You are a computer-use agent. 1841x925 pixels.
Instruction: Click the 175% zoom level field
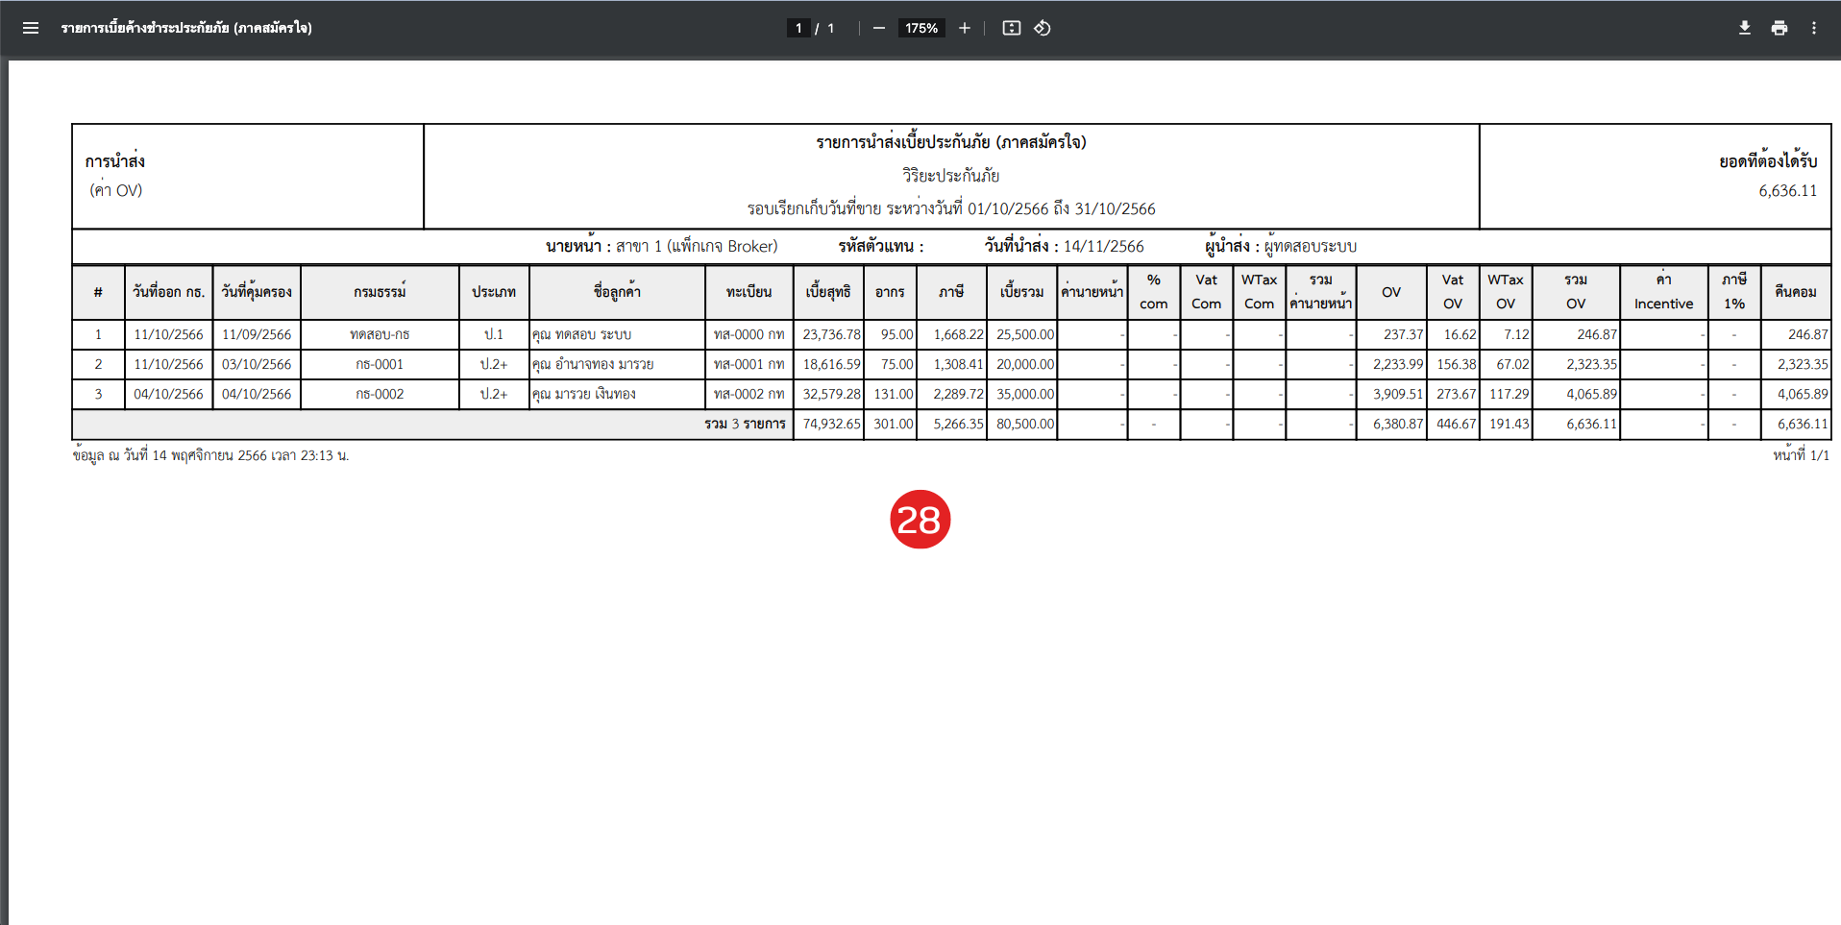pyautogui.click(x=921, y=28)
